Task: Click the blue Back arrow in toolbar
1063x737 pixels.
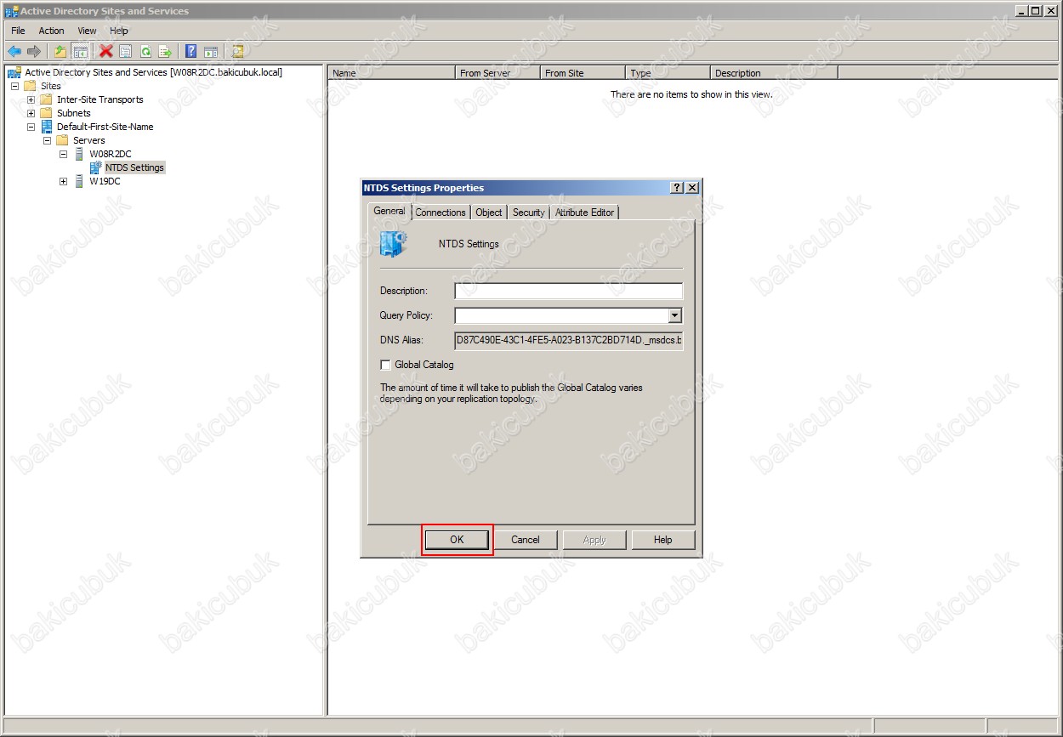Action: (x=14, y=52)
